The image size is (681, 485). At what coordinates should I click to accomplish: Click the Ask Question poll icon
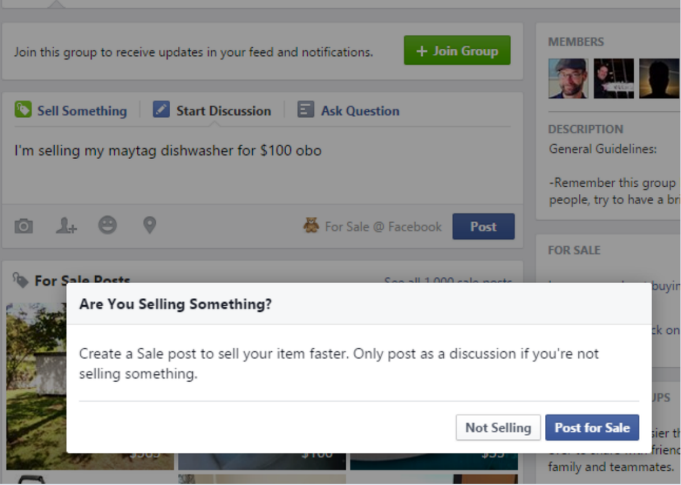305,110
